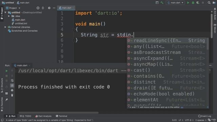Open the Event Log

point(204,116)
